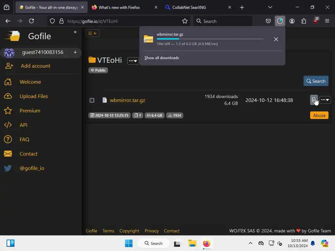Open the Privacy footer link

(151, 231)
